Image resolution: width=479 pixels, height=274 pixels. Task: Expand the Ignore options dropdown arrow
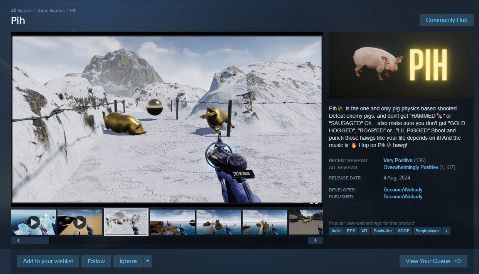coord(148,261)
